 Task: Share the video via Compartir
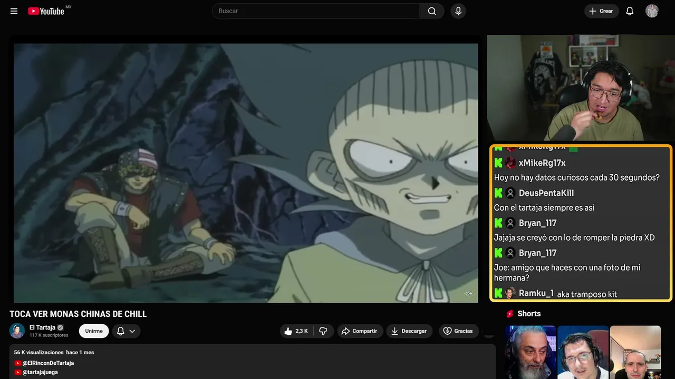coord(360,331)
